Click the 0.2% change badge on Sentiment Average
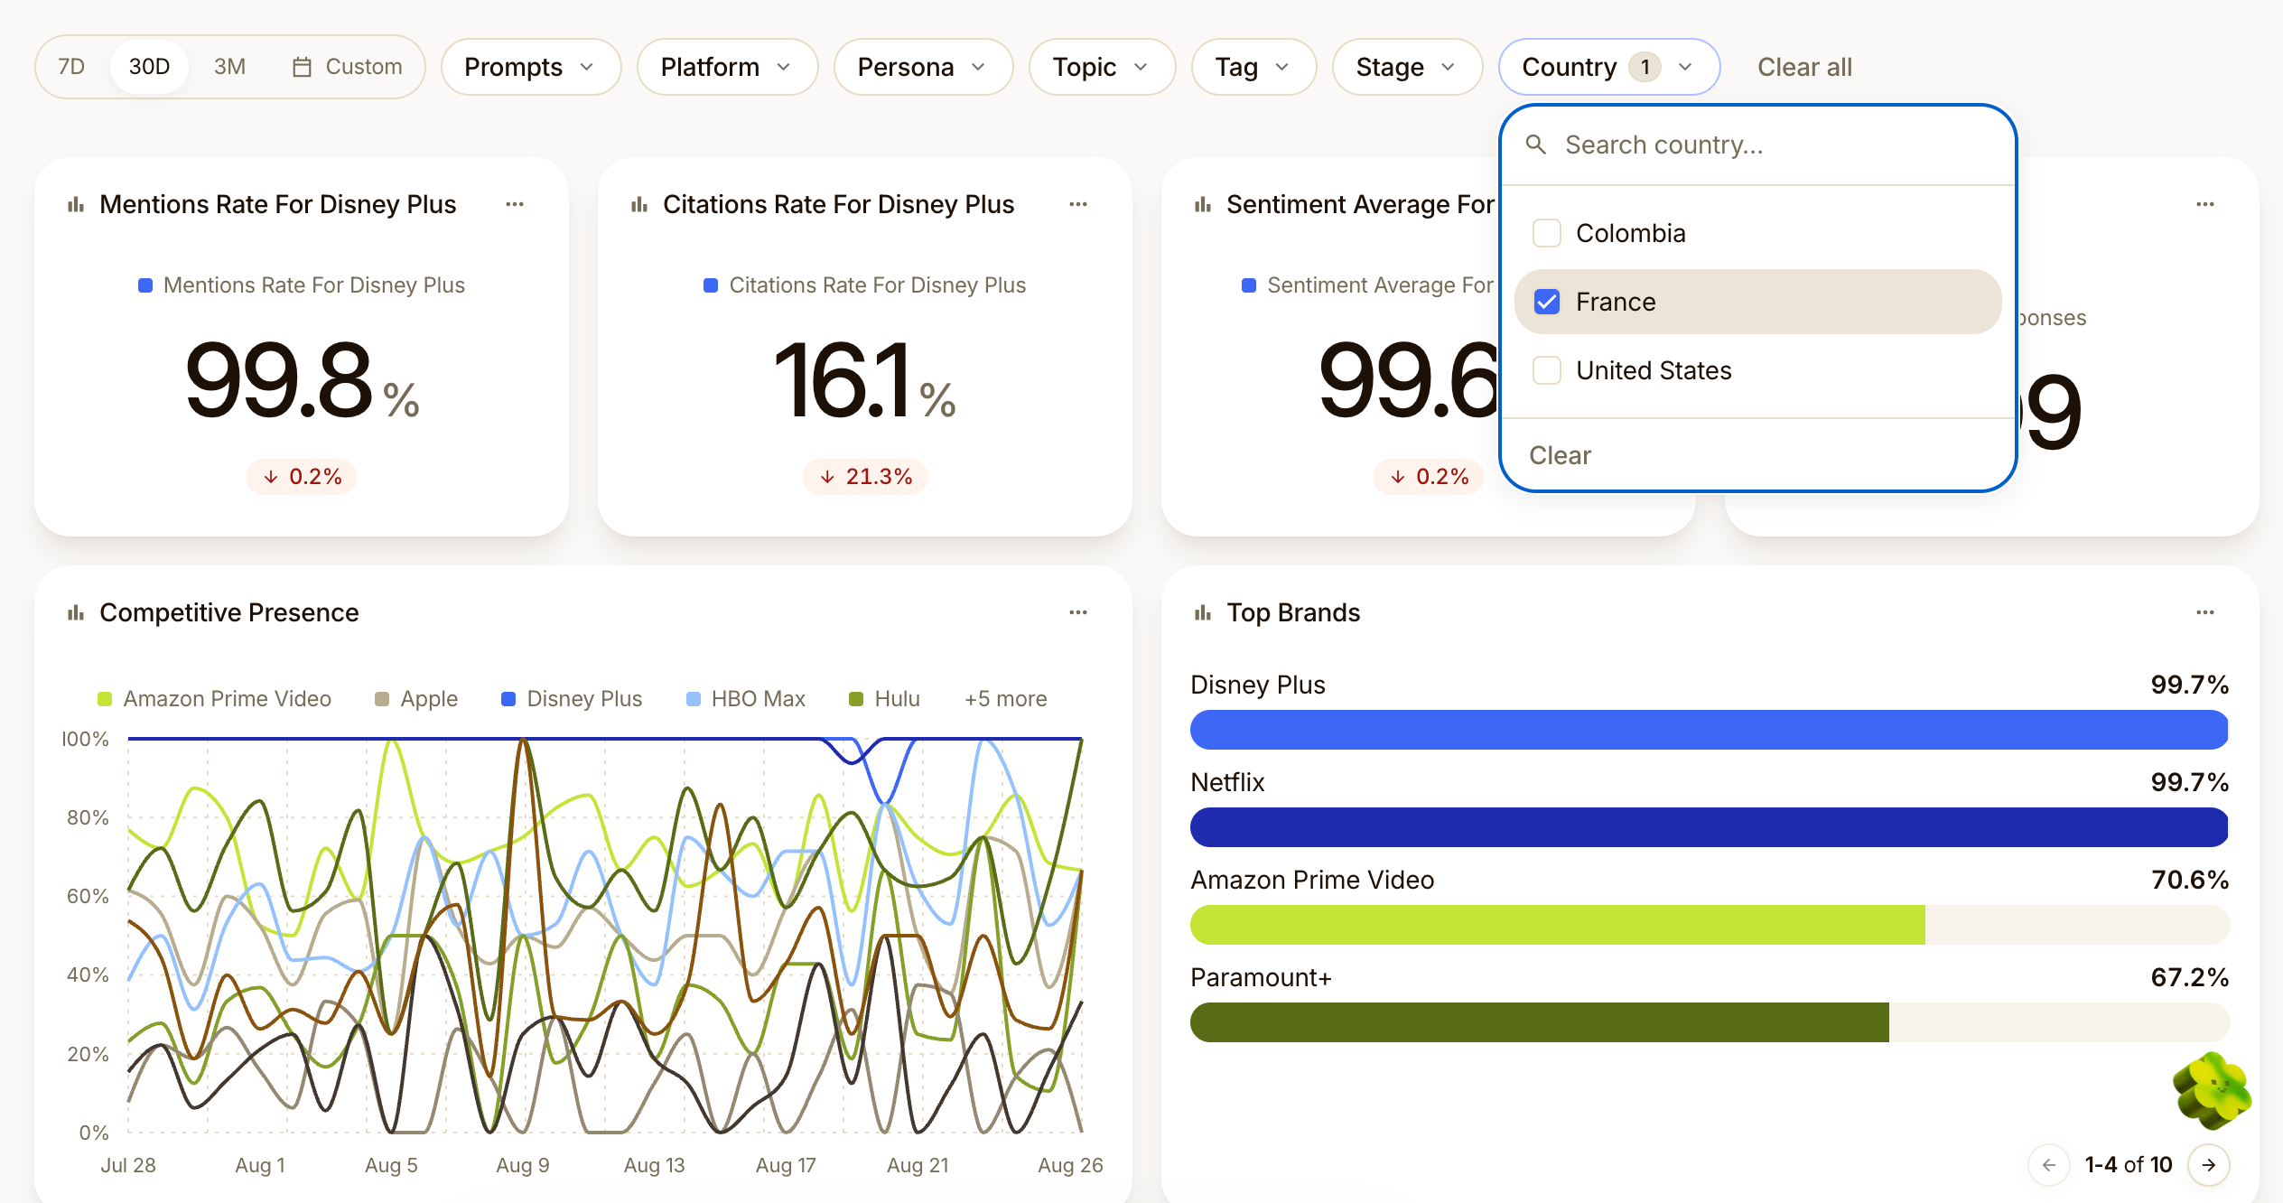This screenshot has width=2283, height=1203. pos(1429,477)
